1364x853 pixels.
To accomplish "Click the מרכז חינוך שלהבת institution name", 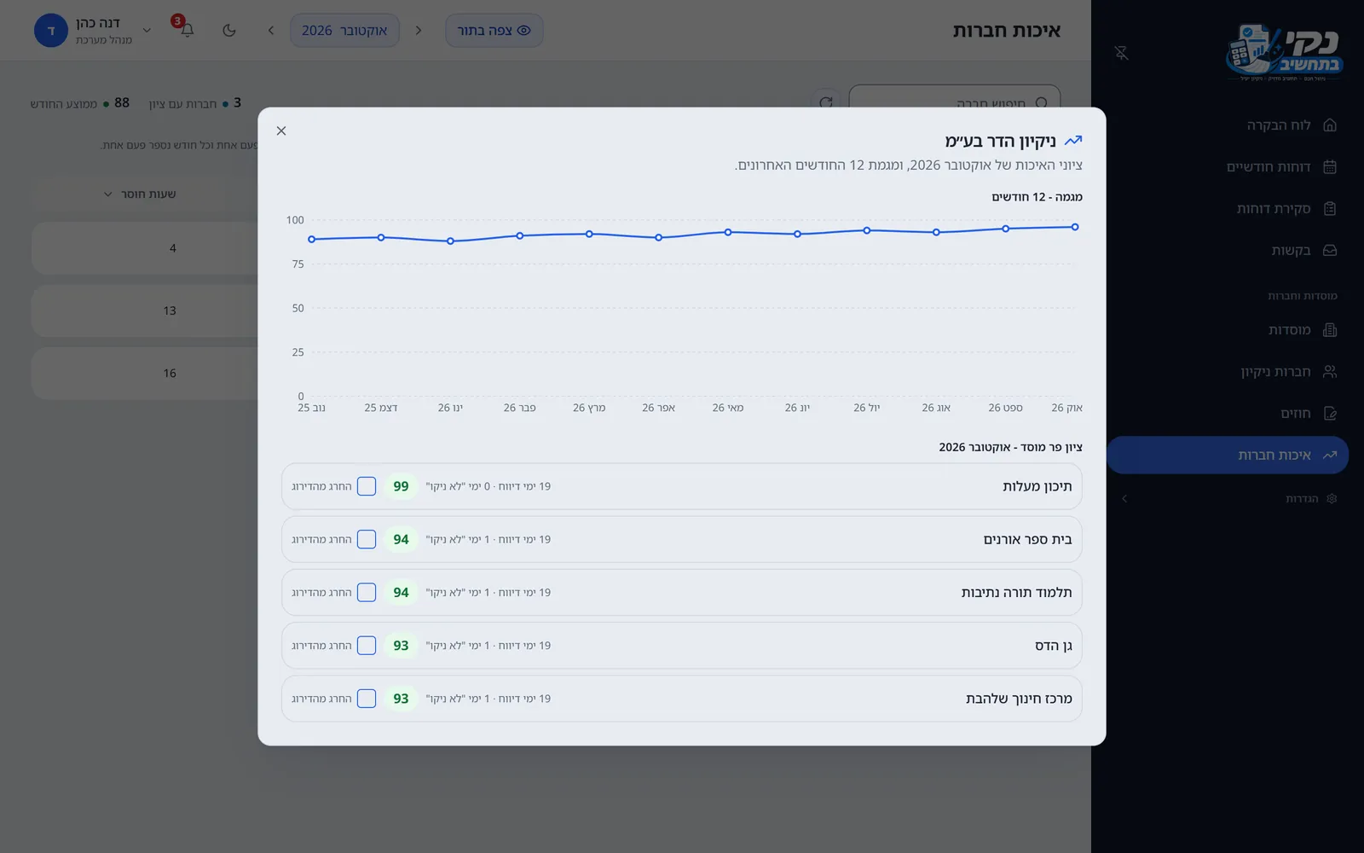I will click(1019, 699).
